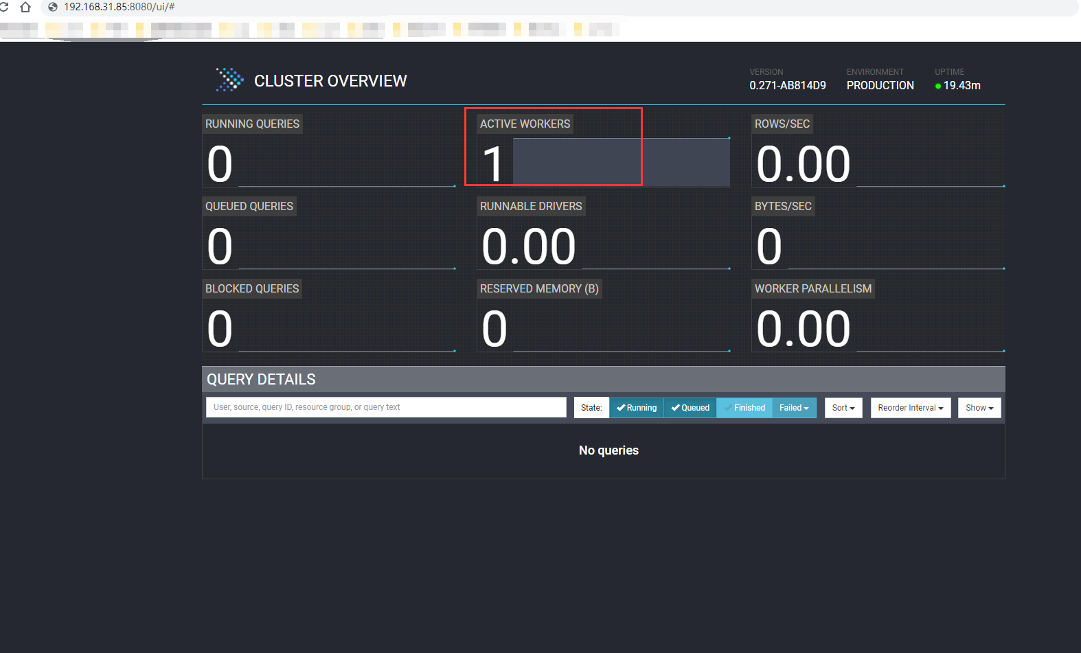The image size is (1081, 653).
Task: Click the Active Workers sparkline chart
Action: (622, 162)
